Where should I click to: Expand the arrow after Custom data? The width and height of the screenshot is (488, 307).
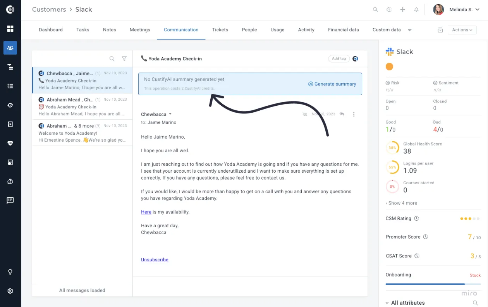pos(410,30)
